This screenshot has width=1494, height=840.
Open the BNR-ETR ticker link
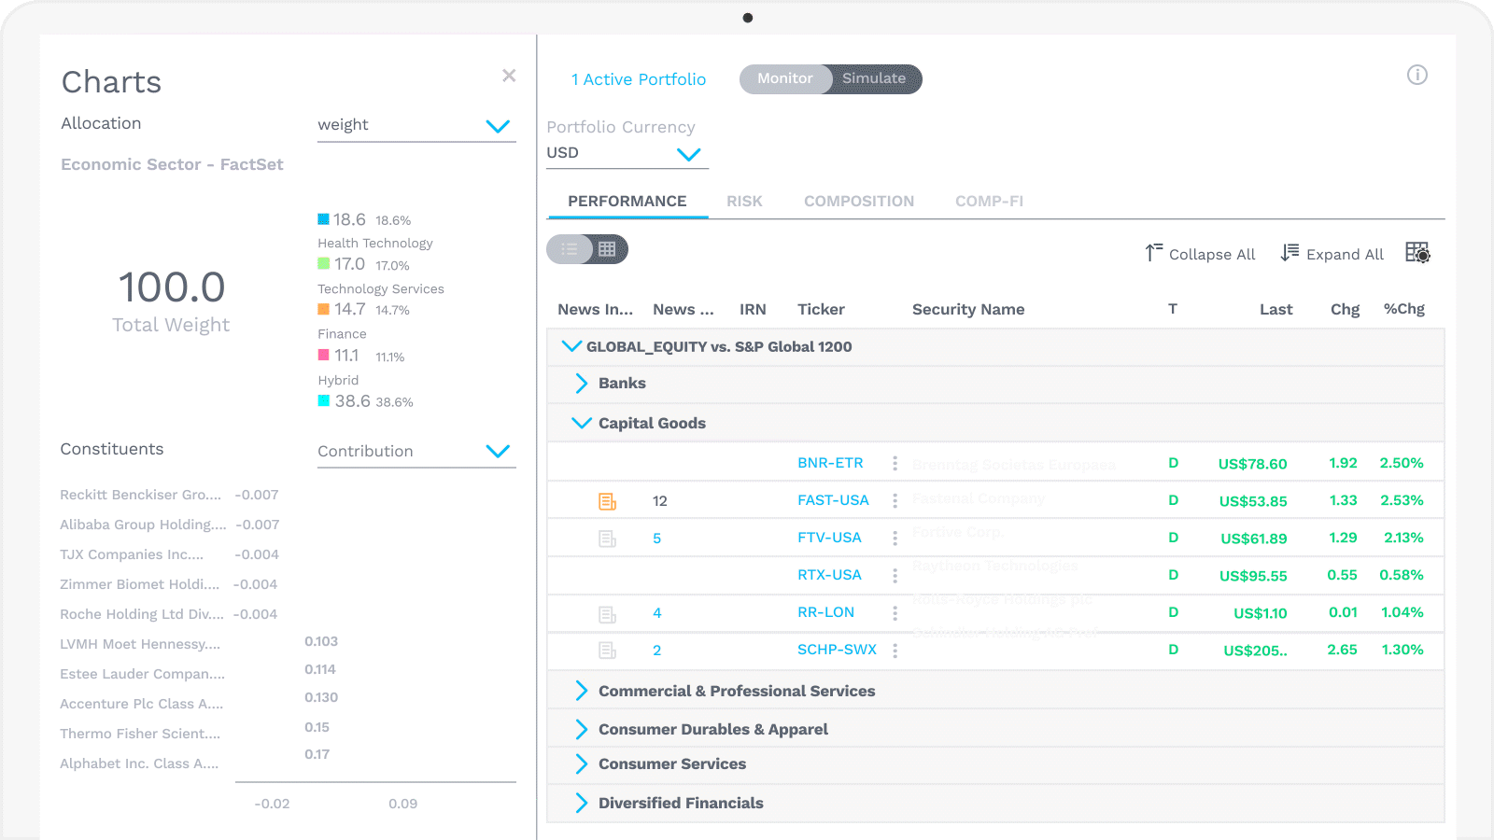pyautogui.click(x=830, y=463)
